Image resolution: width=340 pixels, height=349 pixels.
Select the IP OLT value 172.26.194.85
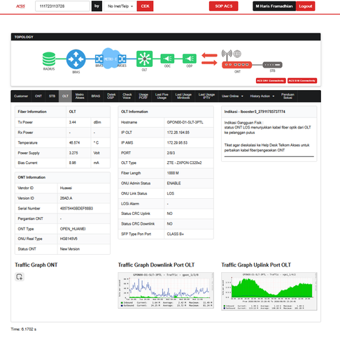(x=178, y=133)
